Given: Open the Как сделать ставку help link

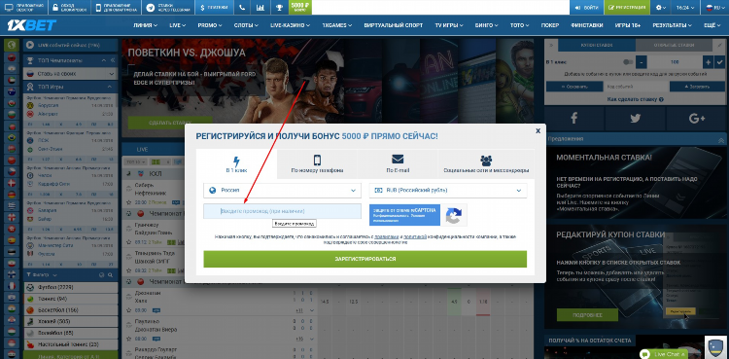Looking at the screenshot, I should click(635, 99).
